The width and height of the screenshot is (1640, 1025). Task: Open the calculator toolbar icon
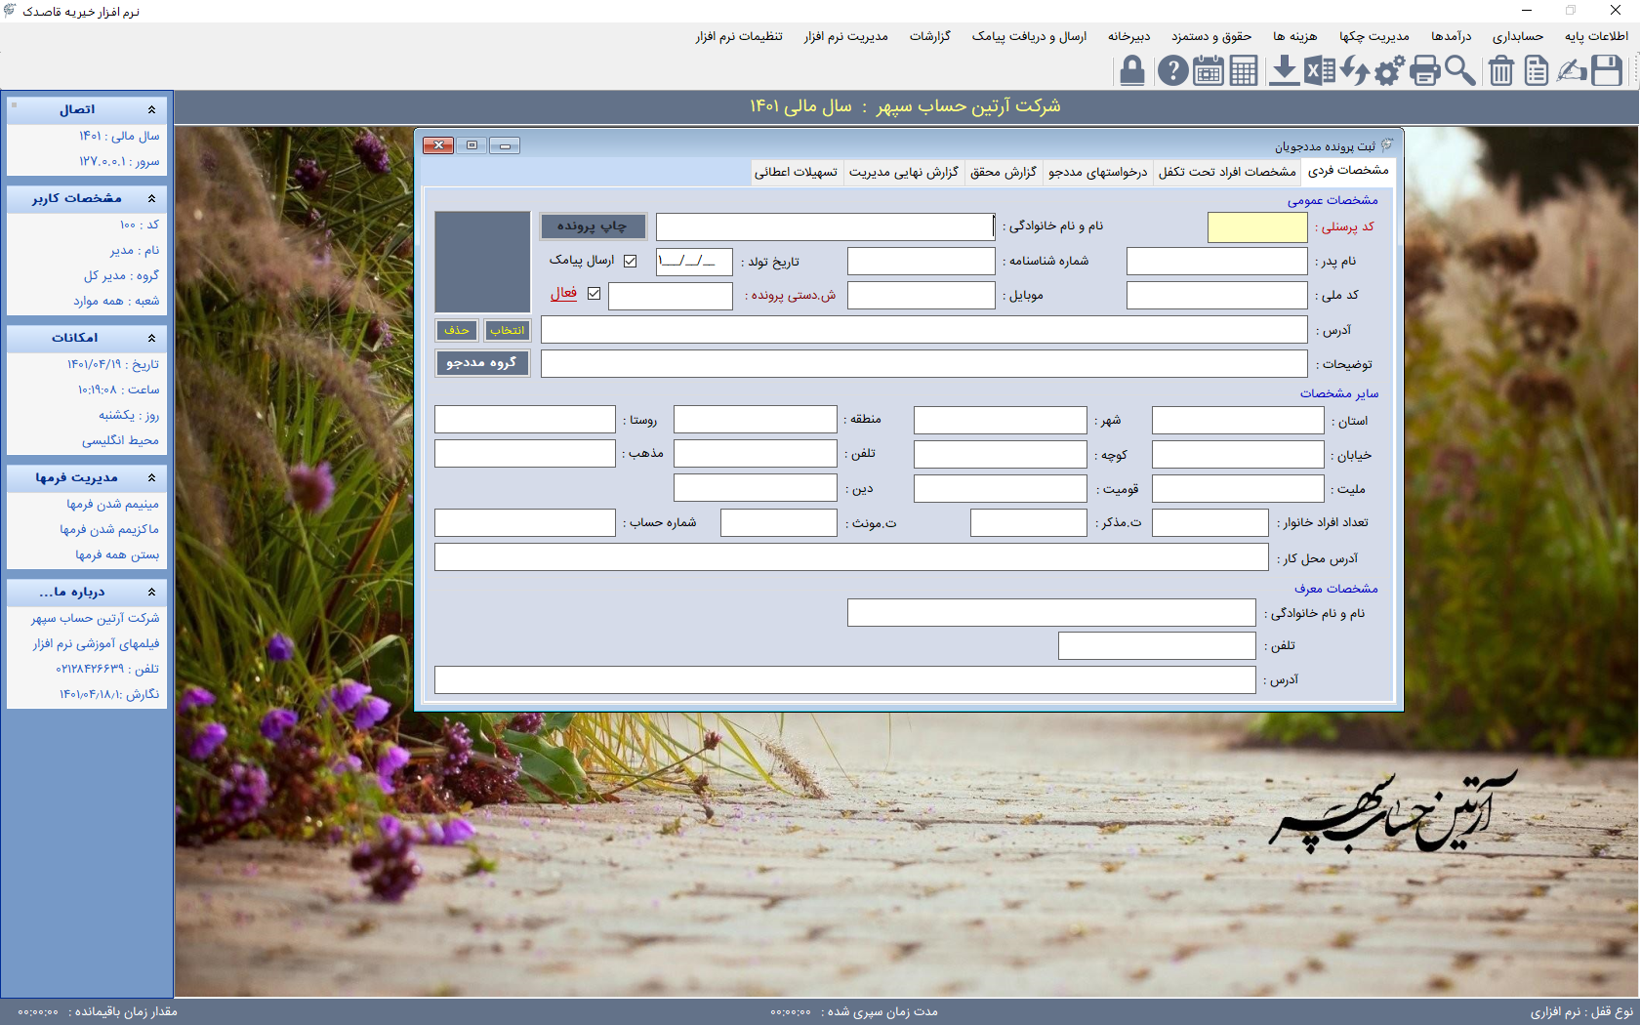[x=1244, y=70]
